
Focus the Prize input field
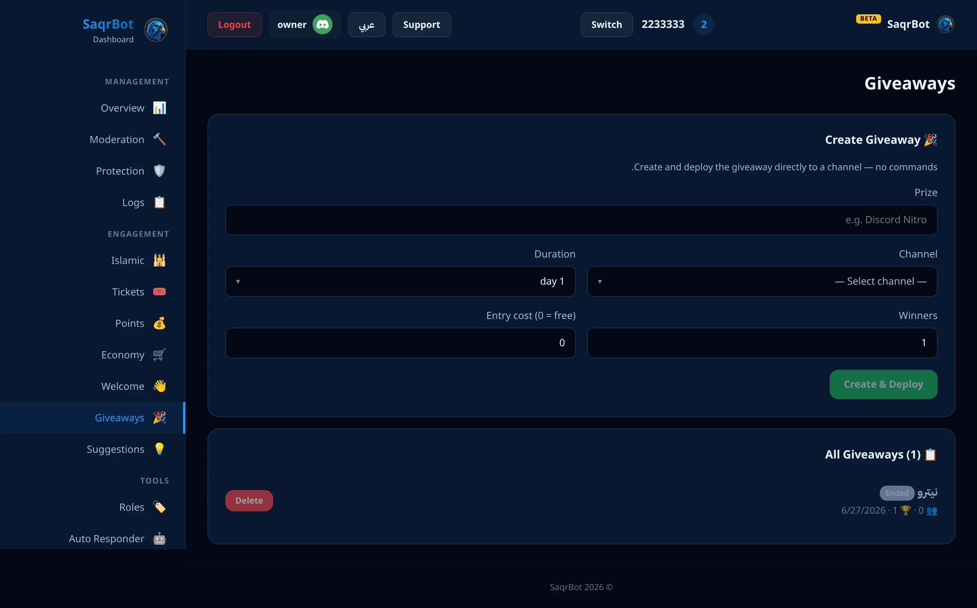point(581,220)
